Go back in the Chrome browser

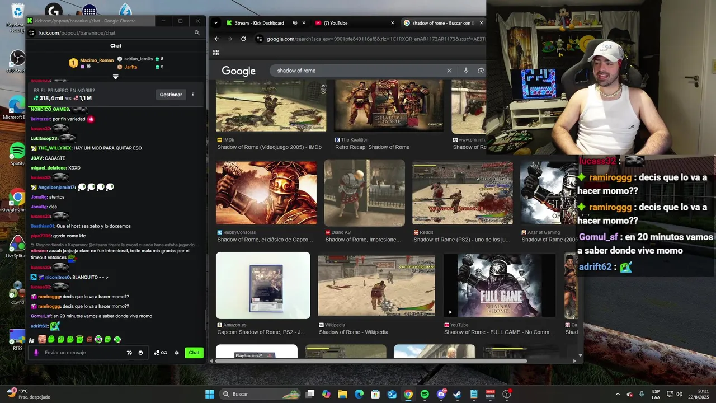(216, 39)
